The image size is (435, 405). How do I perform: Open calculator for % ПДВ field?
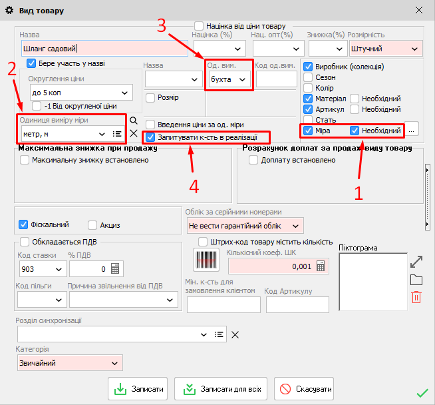[x=115, y=269]
